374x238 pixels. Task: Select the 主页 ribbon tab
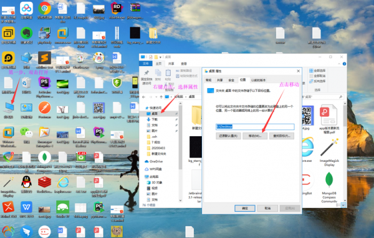pos(158,64)
